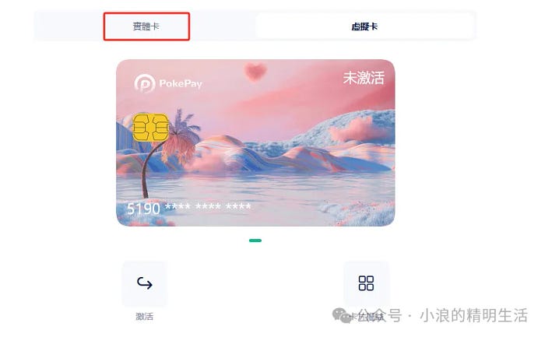Open the four-square grid icon
Viewport: 545px width, 337px height.
(x=366, y=283)
